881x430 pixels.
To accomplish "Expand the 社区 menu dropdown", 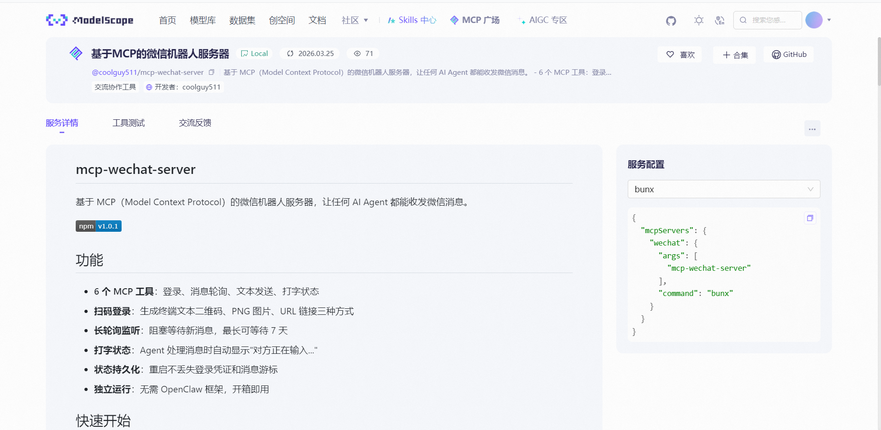I will click(355, 20).
